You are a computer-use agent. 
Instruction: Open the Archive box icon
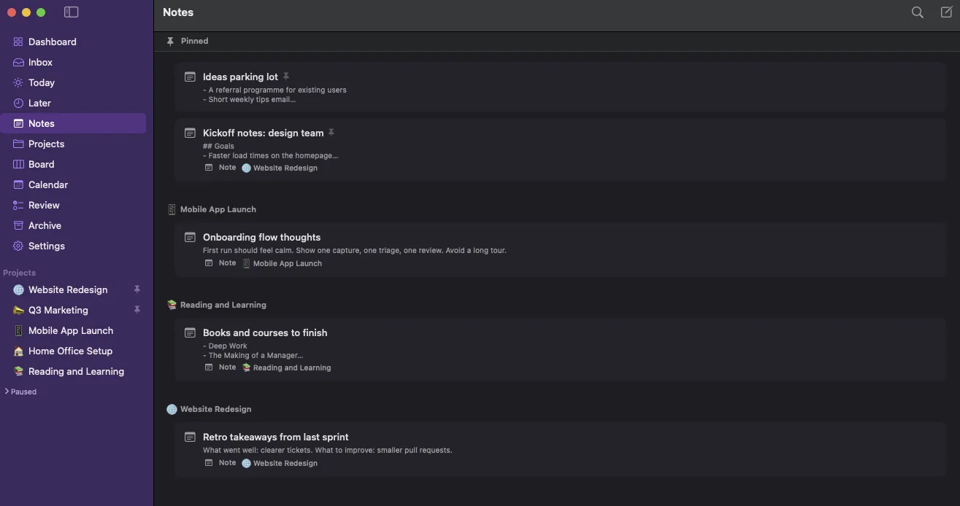(x=18, y=225)
